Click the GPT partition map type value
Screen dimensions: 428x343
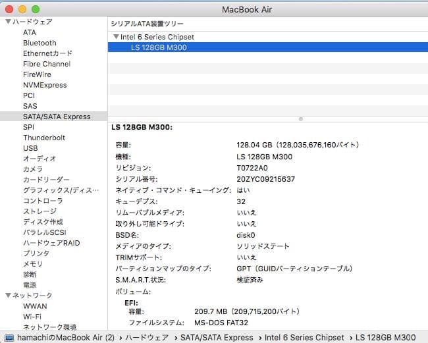pos(294,269)
